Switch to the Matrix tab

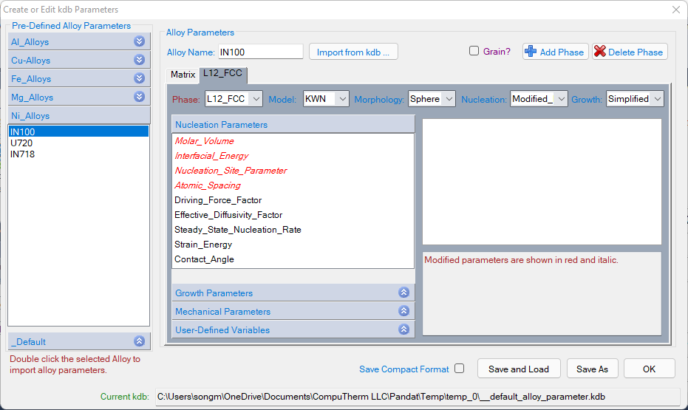click(x=183, y=75)
